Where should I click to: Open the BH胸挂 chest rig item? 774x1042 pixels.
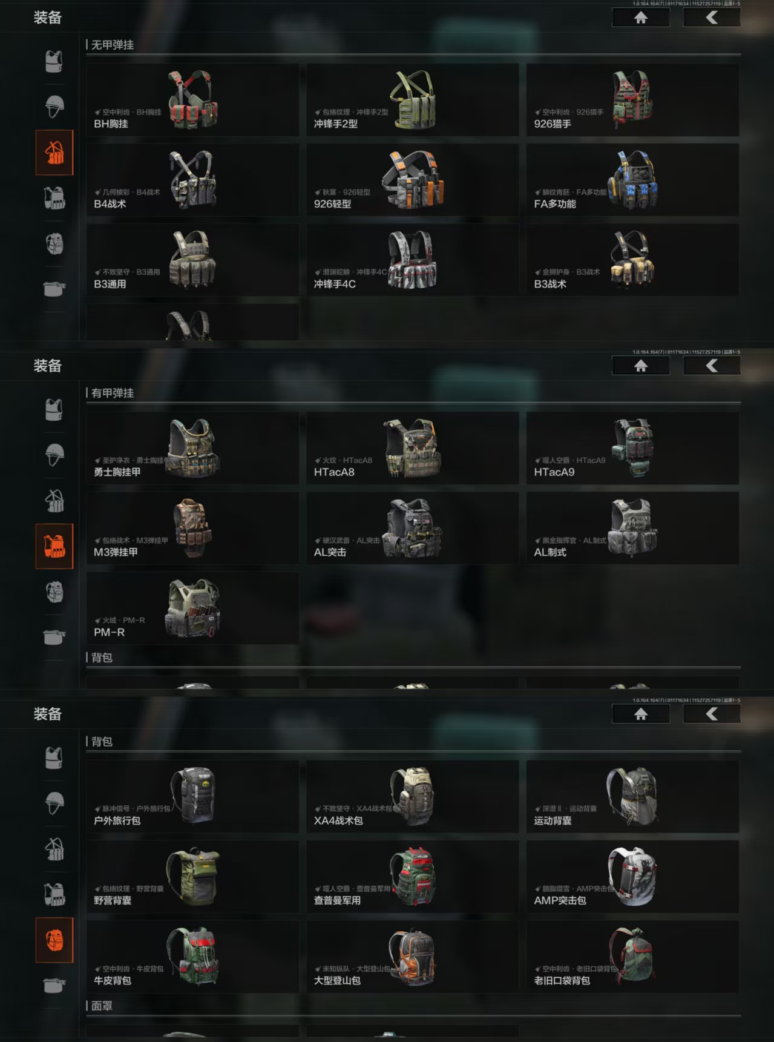pyautogui.click(x=192, y=100)
